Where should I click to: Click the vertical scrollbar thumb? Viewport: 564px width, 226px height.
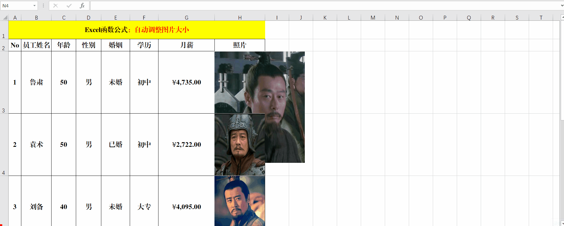(x=562, y=71)
